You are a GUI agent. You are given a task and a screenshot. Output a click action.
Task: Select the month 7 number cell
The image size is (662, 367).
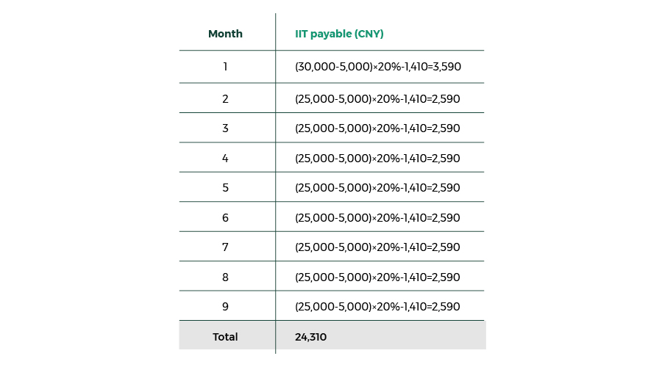[225, 247]
